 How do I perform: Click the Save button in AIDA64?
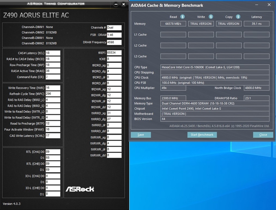[x=141, y=135]
